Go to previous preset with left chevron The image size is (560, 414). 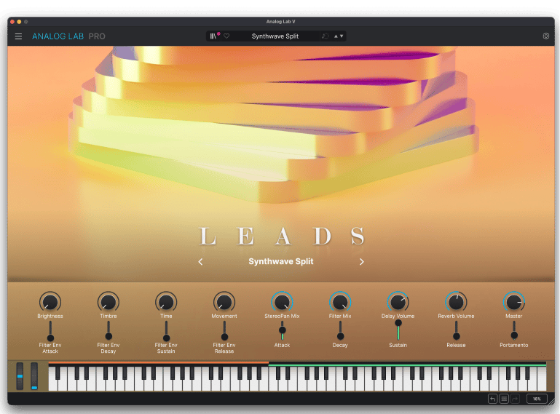tap(201, 262)
